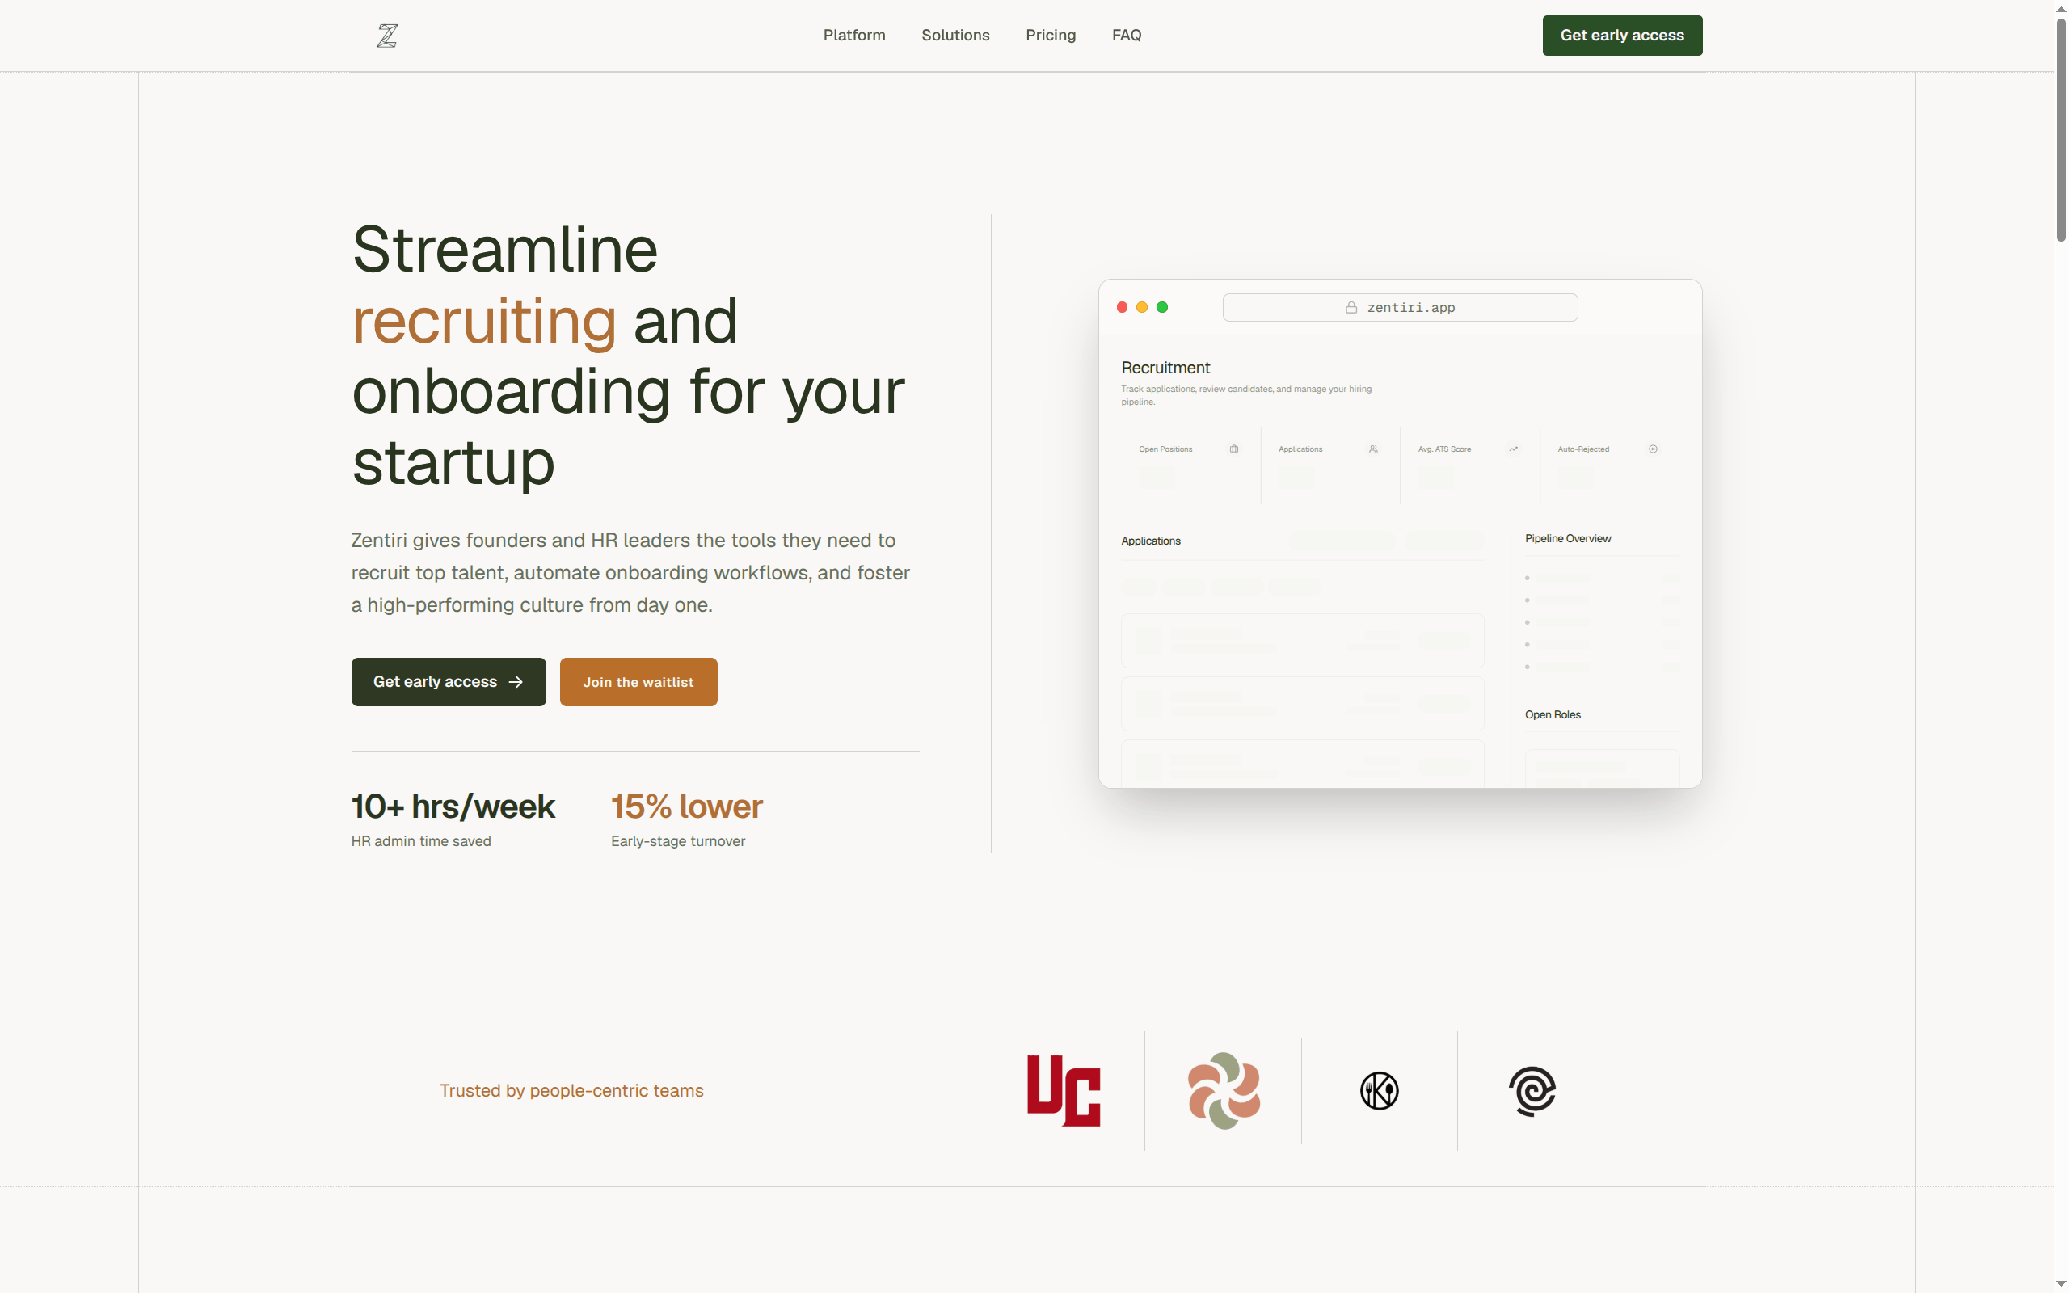The width and height of the screenshot is (2069, 1293).
Task: Open the FAQ nav link
Action: coord(1126,35)
